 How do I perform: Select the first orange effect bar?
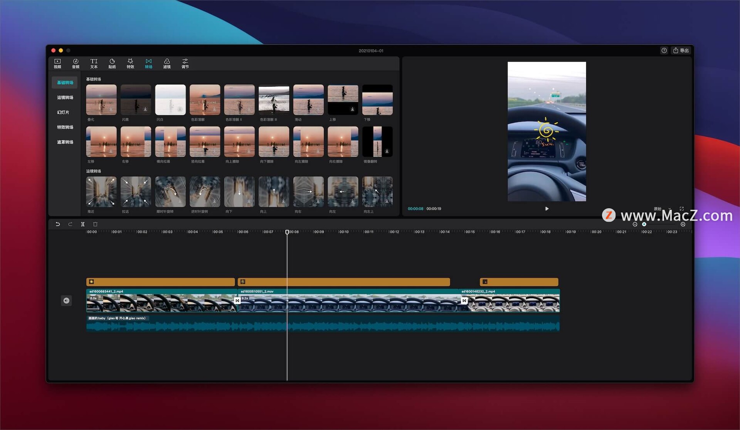[160, 282]
